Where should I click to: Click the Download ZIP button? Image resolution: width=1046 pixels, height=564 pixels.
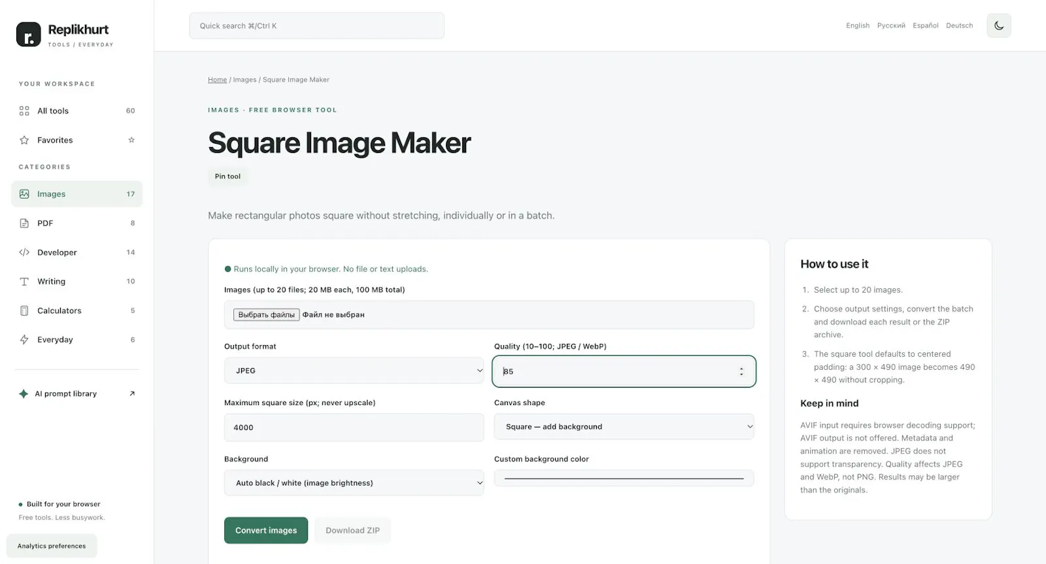pyautogui.click(x=352, y=531)
